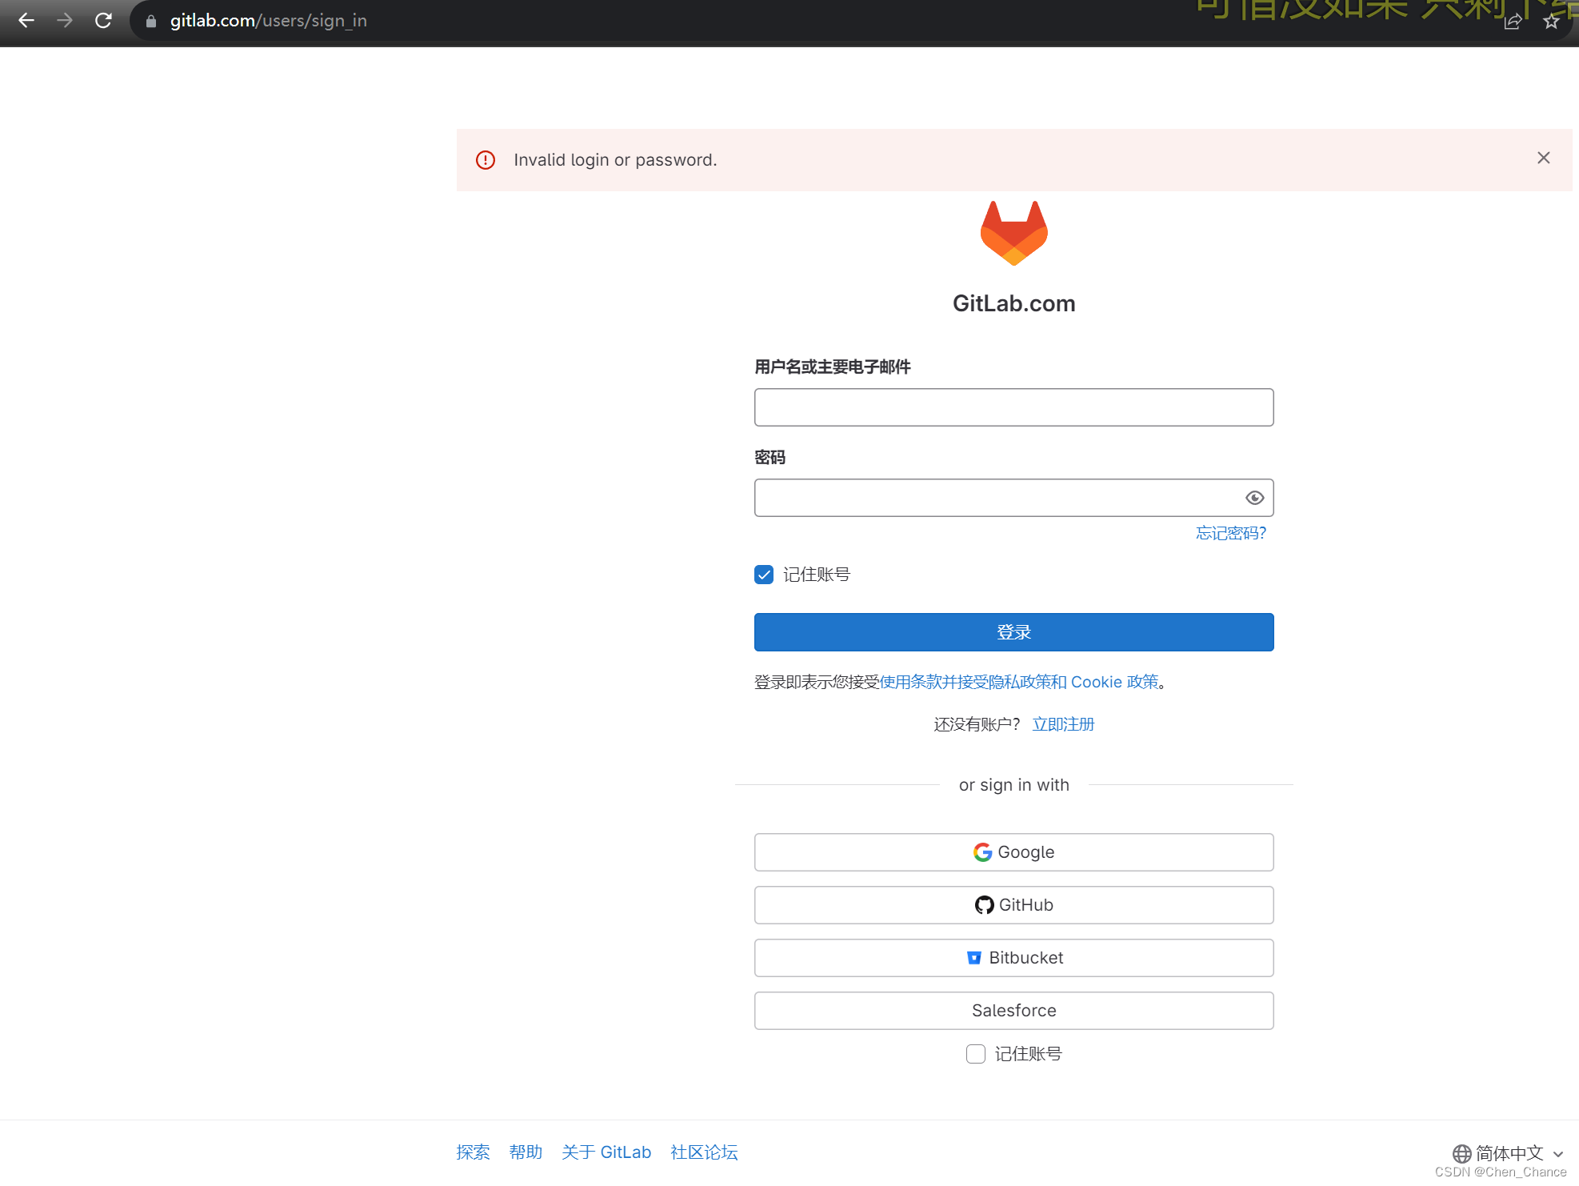The image size is (1579, 1186).
Task: Uncheck the 记住账号 checkbox above 登录
Action: (x=764, y=575)
